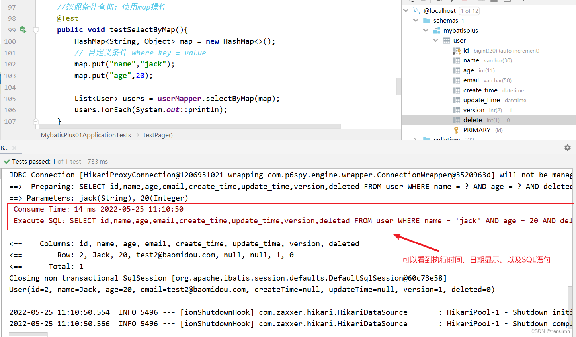Select the 'age' int(11) column row
Image resolution: width=576 pixels, height=337 pixels.
pyautogui.click(x=489, y=70)
